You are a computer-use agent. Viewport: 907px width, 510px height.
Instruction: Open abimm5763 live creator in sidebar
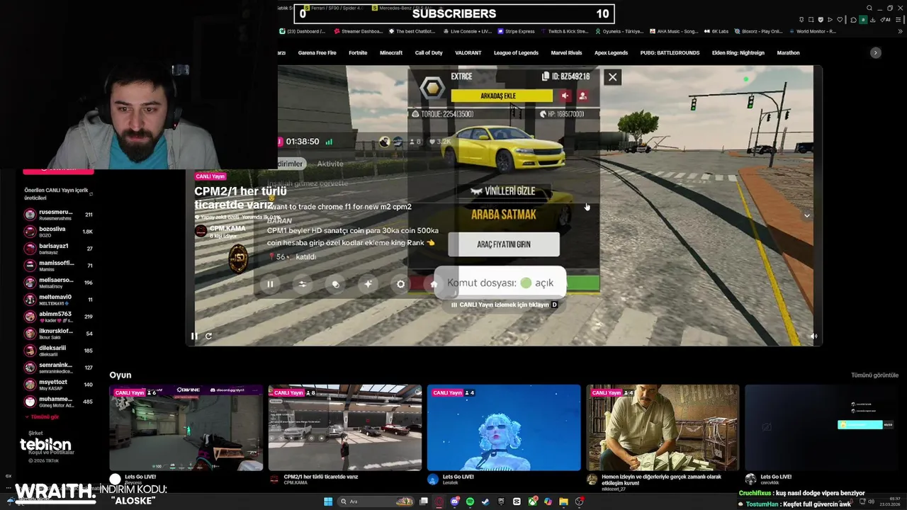(x=60, y=317)
